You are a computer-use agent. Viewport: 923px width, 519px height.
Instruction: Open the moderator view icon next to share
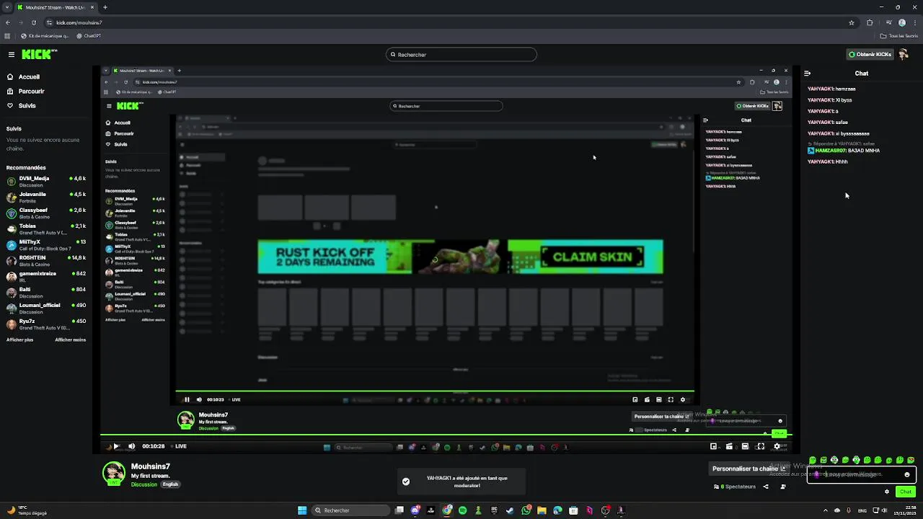pyautogui.click(x=783, y=487)
